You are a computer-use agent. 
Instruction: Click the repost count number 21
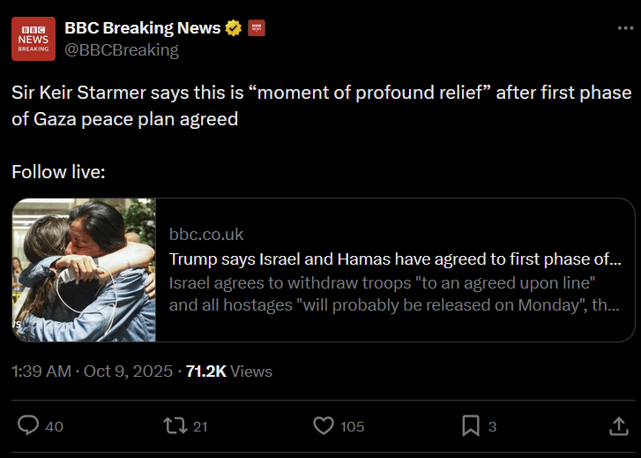pos(200,427)
